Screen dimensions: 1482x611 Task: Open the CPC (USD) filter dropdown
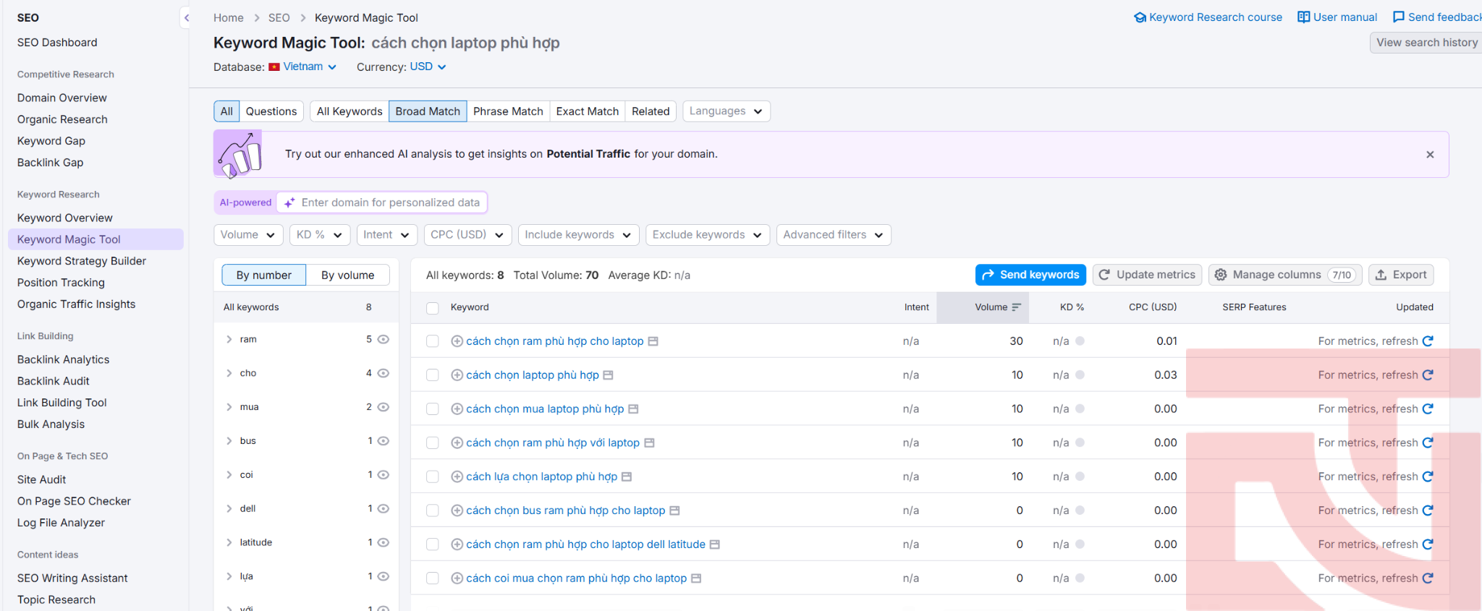pyautogui.click(x=467, y=235)
